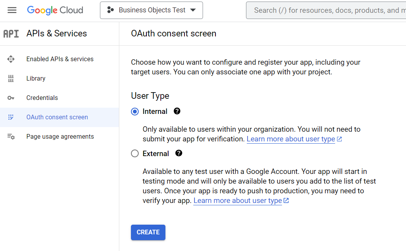Click the Library icon in sidebar
This screenshot has height=251, width=406.
click(x=11, y=79)
